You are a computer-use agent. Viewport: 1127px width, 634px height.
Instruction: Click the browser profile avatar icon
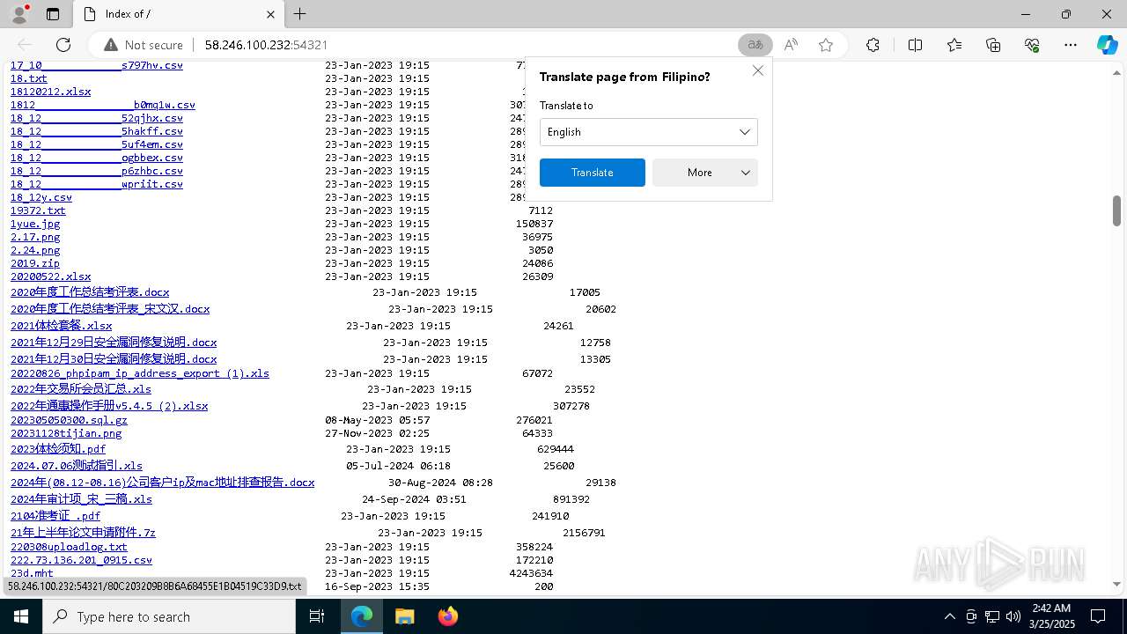pyautogui.click(x=18, y=14)
